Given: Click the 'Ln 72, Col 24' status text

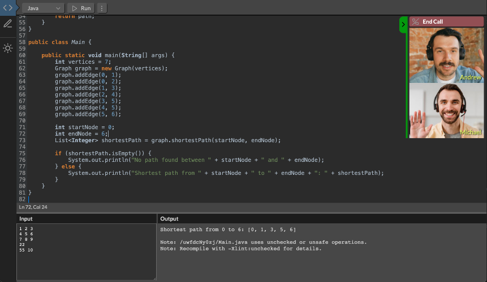Looking at the screenshot, I should point(33,207).
